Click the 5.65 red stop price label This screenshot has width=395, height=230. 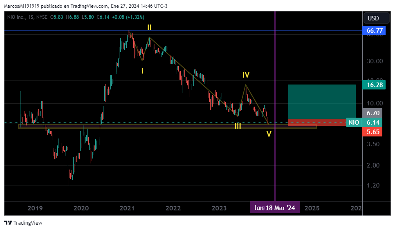tap(373, 132)
